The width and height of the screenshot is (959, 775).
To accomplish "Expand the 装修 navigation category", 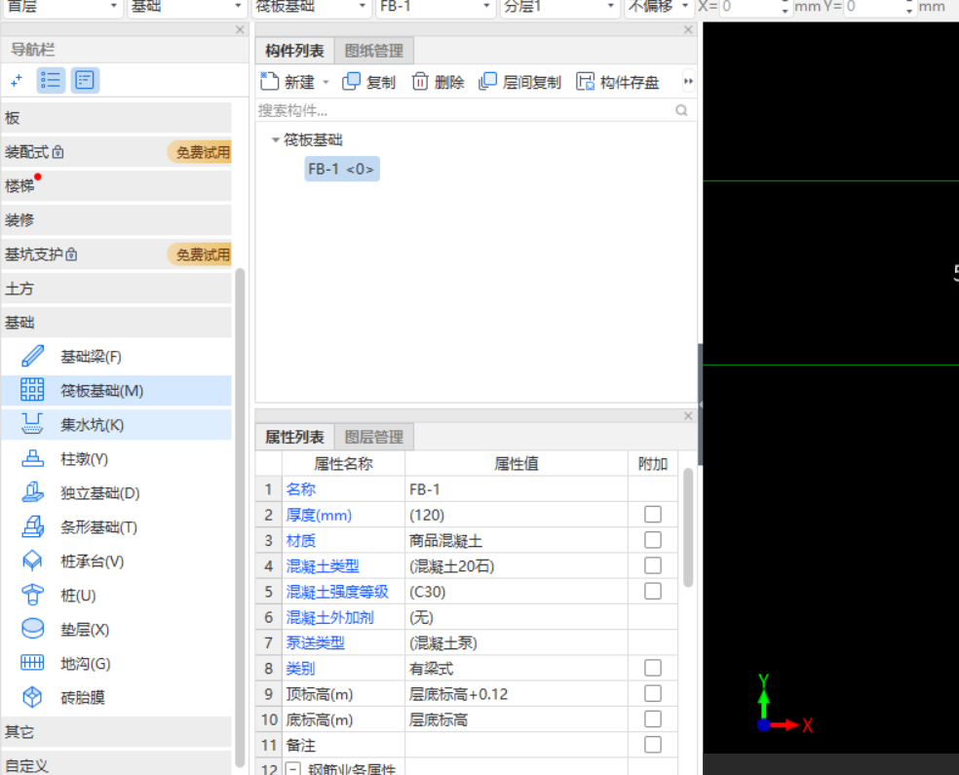I will (116, 220).
